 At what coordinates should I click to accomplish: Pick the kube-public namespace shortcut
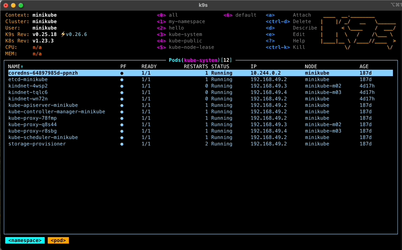point(179,41)
